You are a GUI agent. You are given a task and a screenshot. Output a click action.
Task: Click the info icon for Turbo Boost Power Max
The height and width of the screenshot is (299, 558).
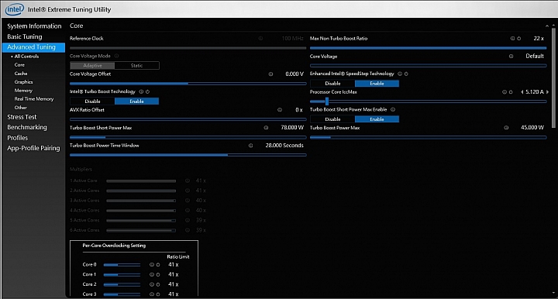[x=506, y=128]
